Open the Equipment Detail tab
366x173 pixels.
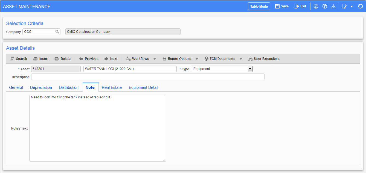point(143,87)
